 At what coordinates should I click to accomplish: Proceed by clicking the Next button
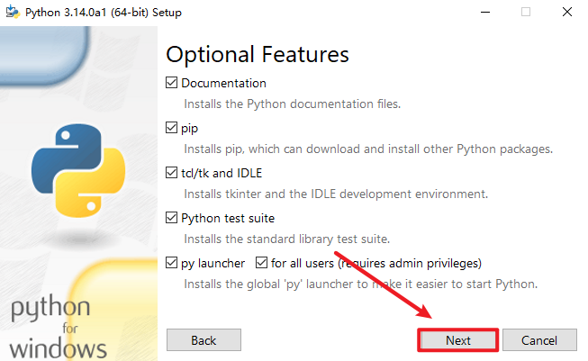tap(457, 340)
